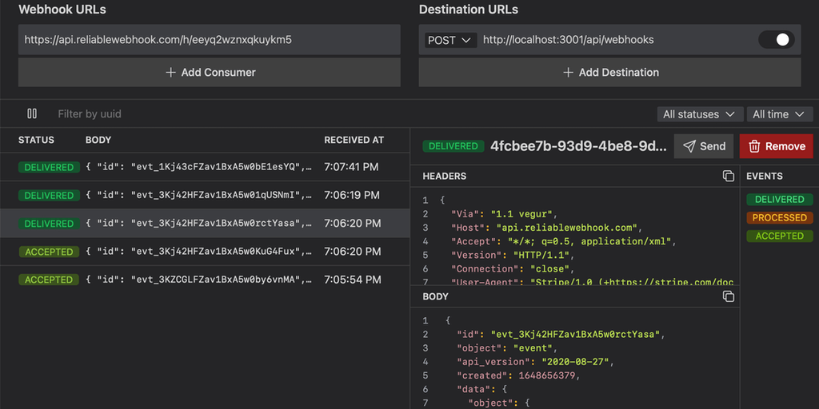Screen dimensions: 819x409
Task: Open the evt_3Kj42HFZav1BxA5w0KuG4Fux event row
Action: [x=205, y=252]
